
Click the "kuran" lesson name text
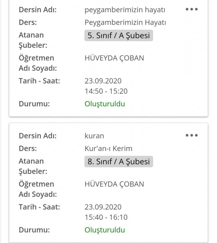tap(94, 136)
